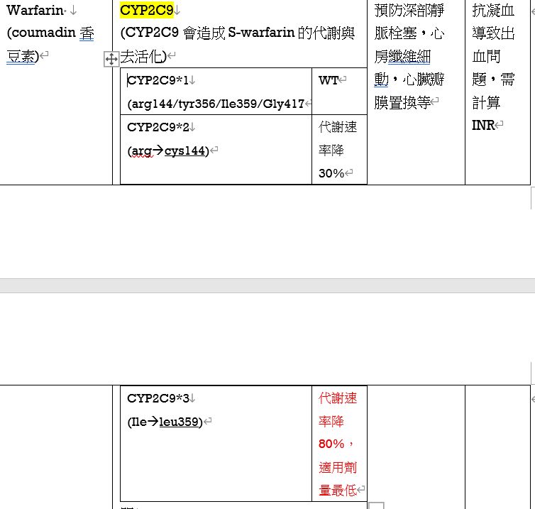535x509 pixels.
Task: Click the yellow highlighted CYP2C9 heading
Action: [x=146, y=10]
